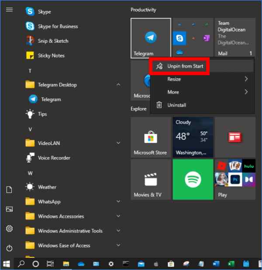The image size is (262, 270).
Task: Open Task View on the taskbar
Action: (50, 263)
